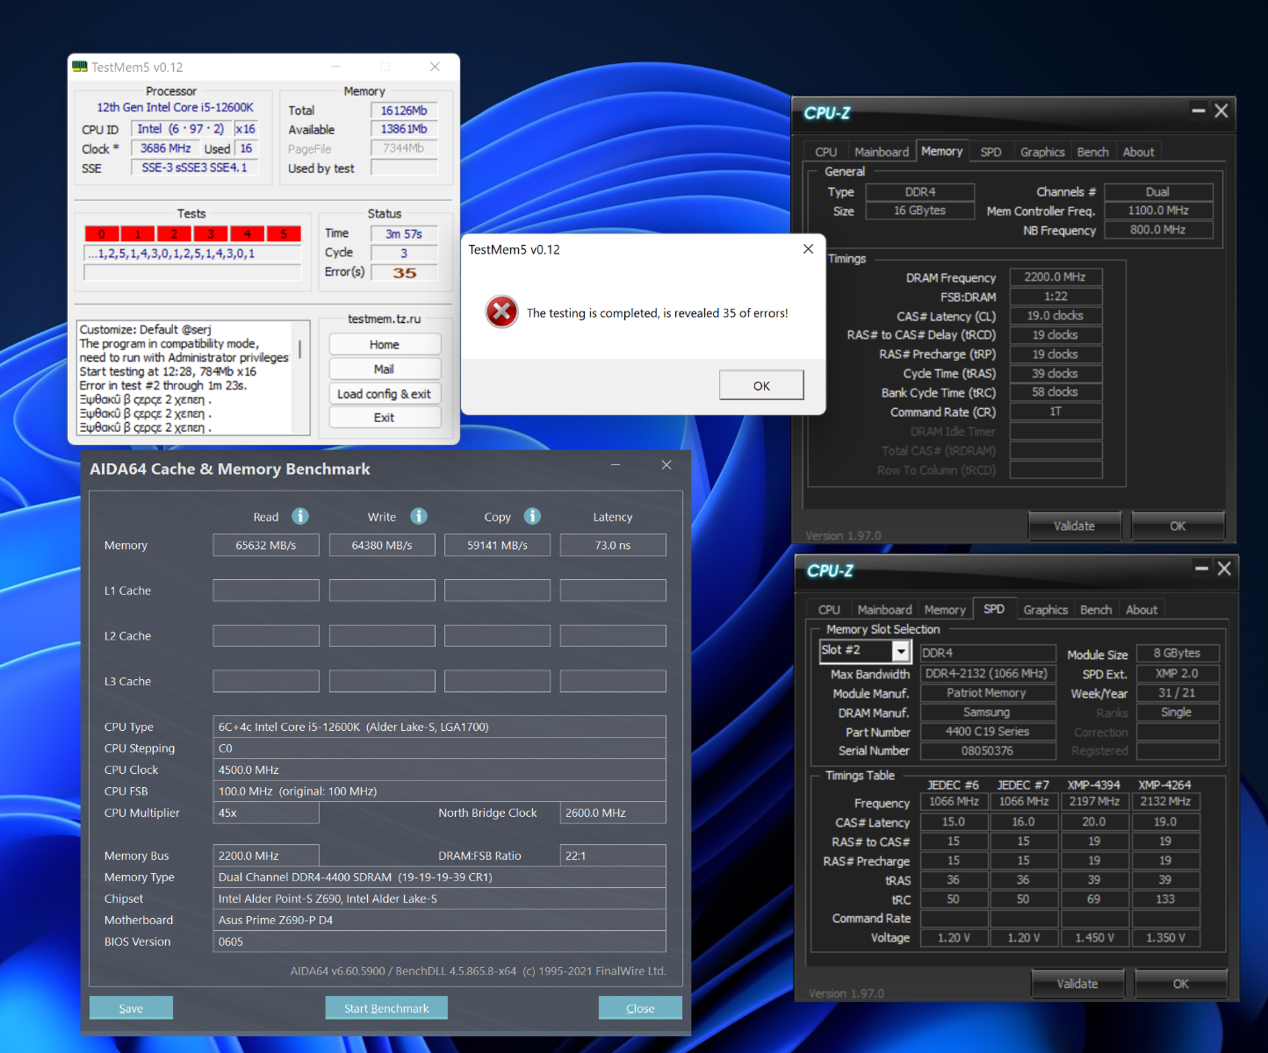The width and height of the screenshot is (1268, 1053).
Task: Click FSB:DRAM 1:22 value in CPU-Z
Action: point(1055,297)
